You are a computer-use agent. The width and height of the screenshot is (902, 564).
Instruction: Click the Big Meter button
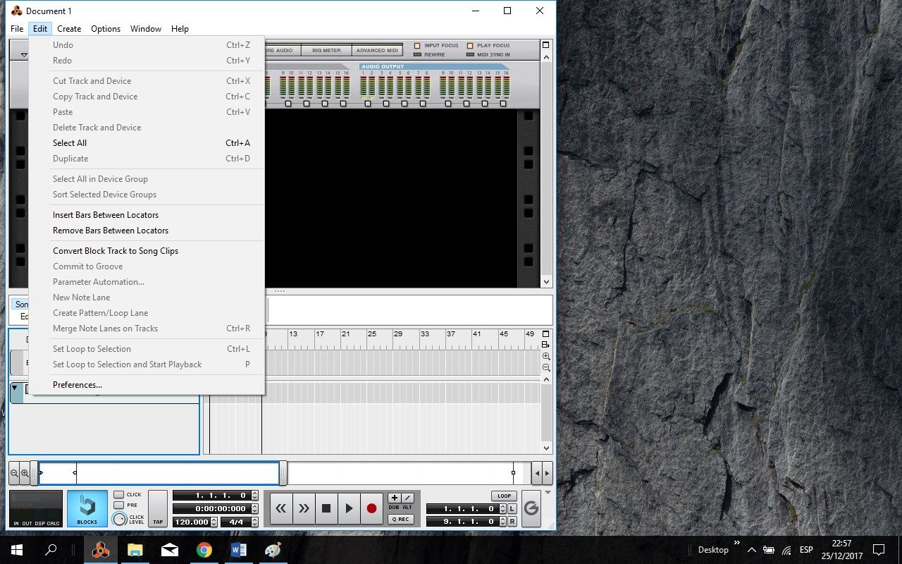coord(326,51)
